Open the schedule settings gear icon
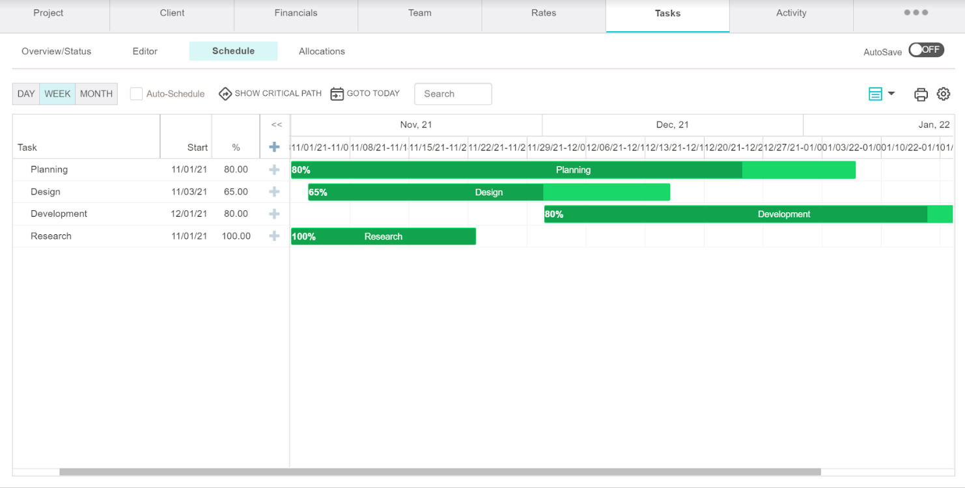 (x=943, y=94)
